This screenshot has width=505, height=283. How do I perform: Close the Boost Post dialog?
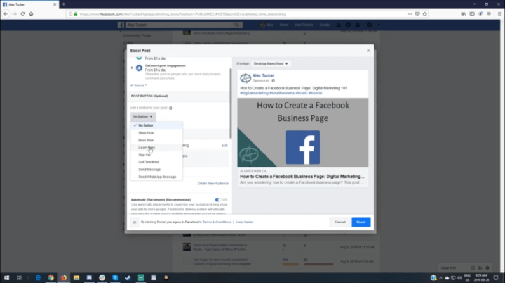368,51
